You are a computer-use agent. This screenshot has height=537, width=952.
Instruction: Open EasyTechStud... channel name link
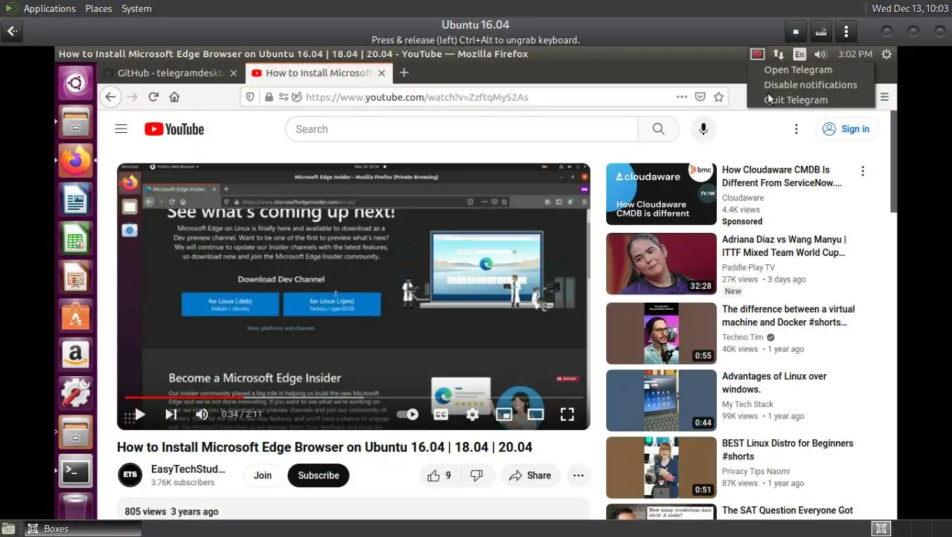pos(188,469)
